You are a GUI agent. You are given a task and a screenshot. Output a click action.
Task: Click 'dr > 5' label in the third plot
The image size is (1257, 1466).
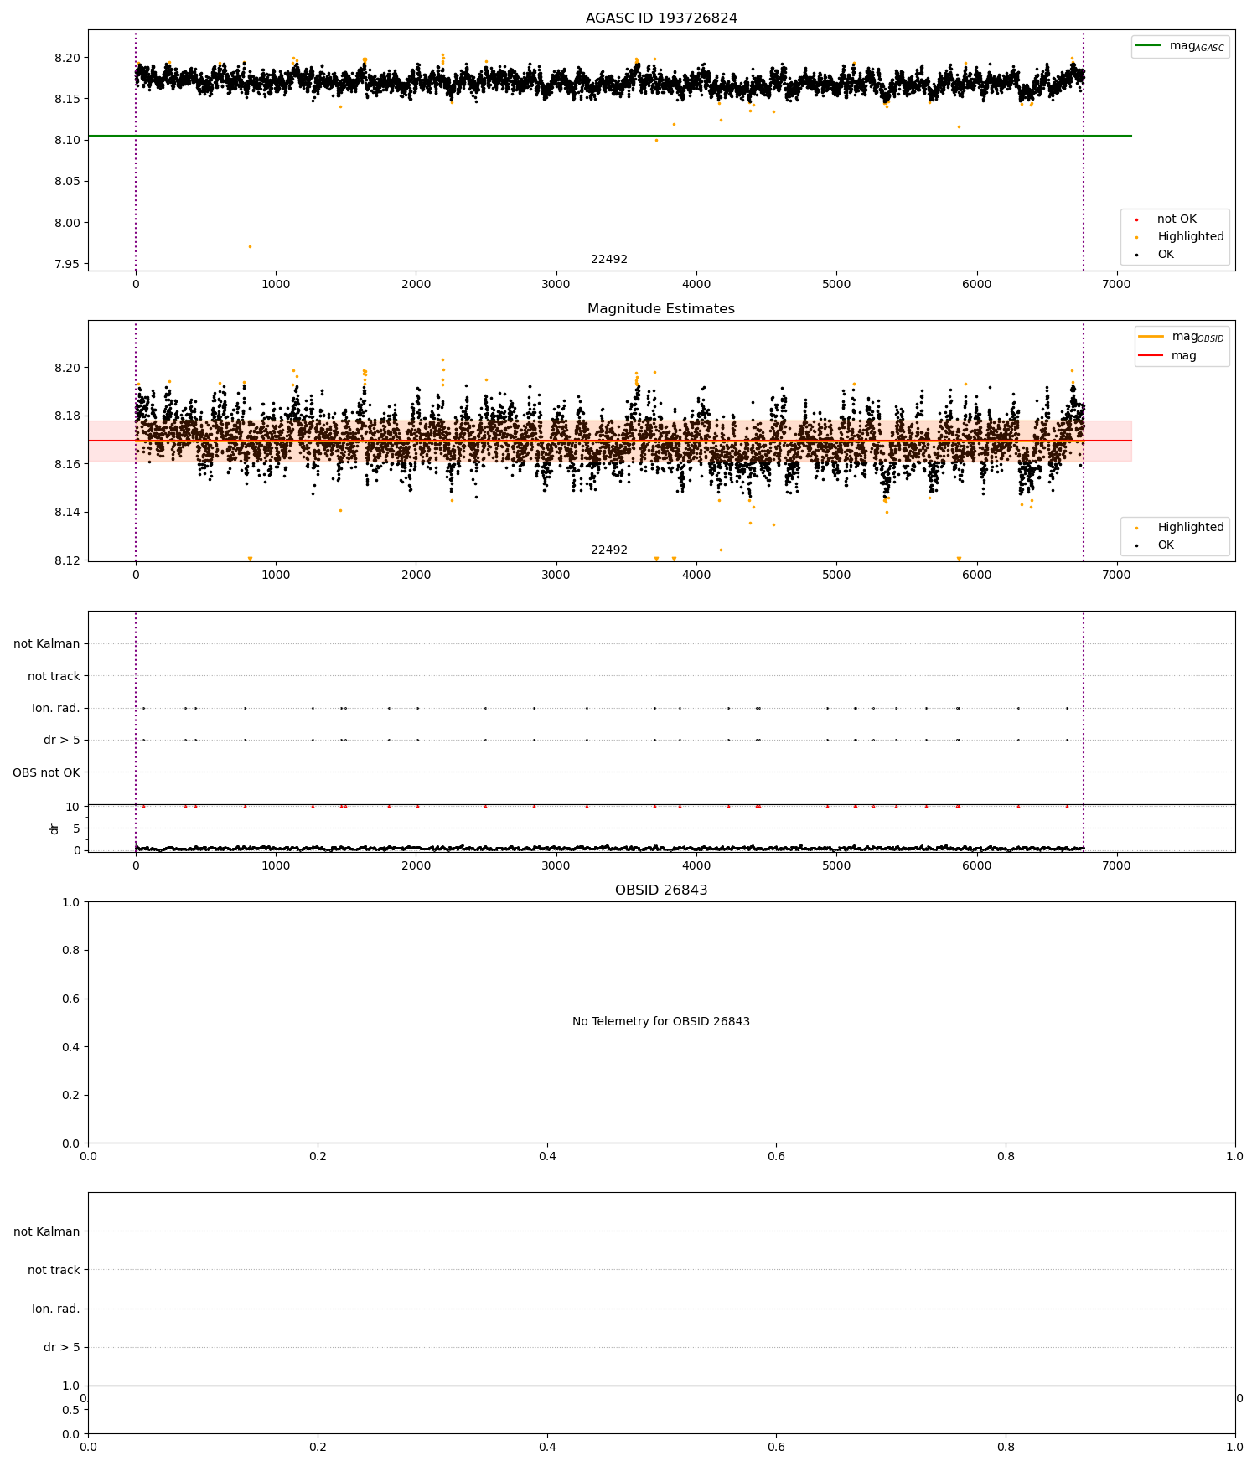[x=62, y=740]
